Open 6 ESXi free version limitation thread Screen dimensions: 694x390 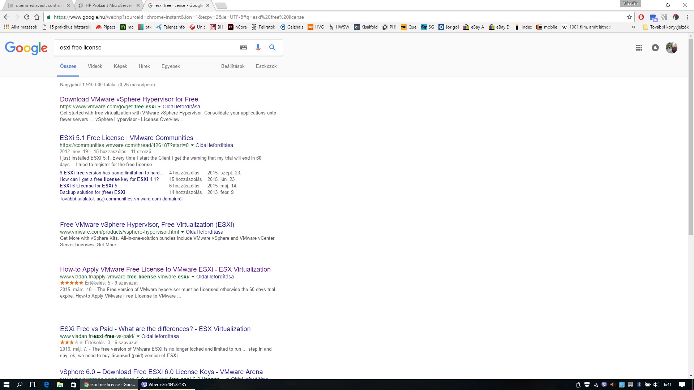click(x=112, y=173)
